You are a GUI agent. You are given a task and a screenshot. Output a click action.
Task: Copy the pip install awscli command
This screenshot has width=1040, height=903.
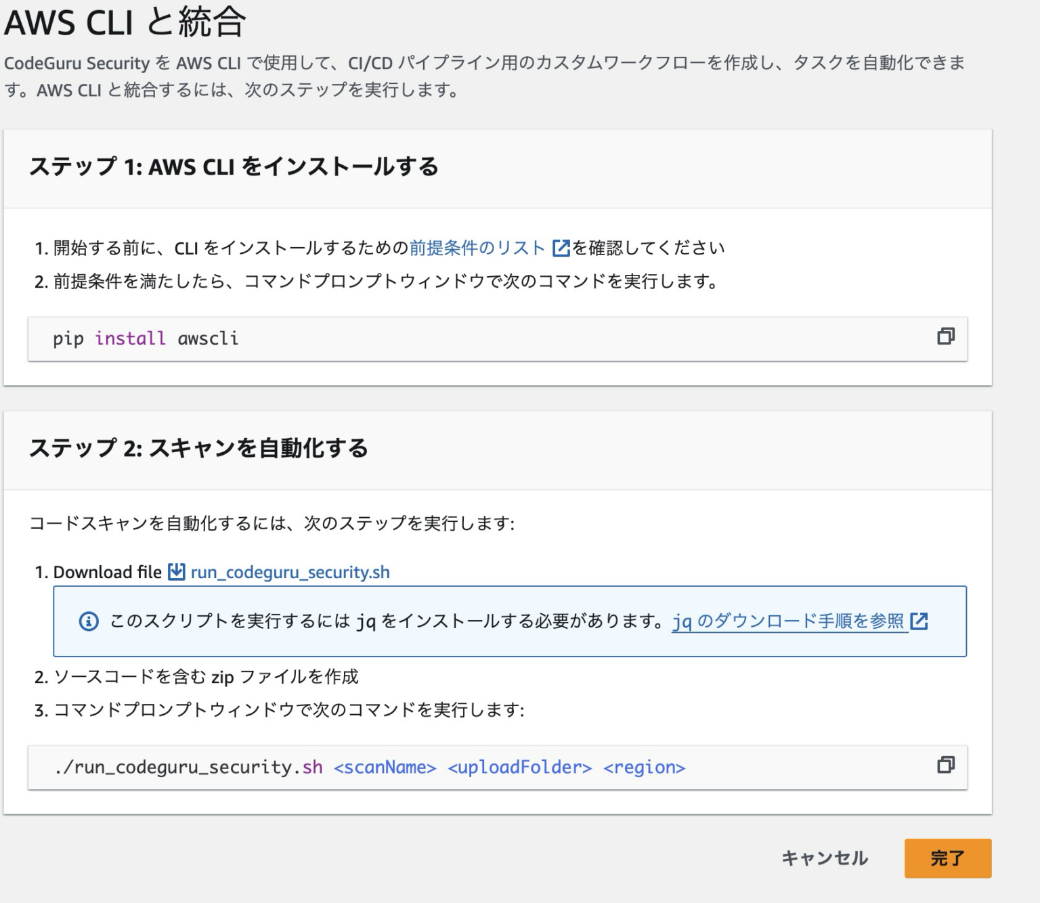click(x=947, y=336)
